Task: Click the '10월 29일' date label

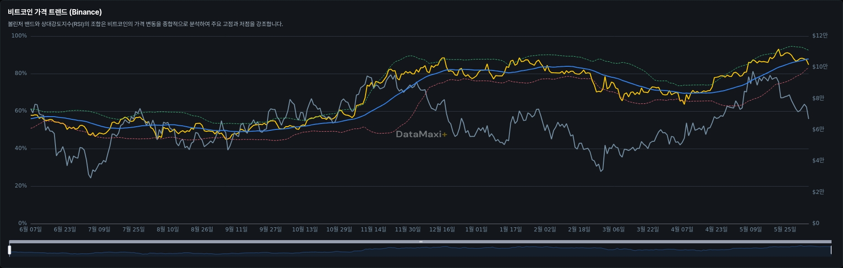Action: tap(339, 230)
